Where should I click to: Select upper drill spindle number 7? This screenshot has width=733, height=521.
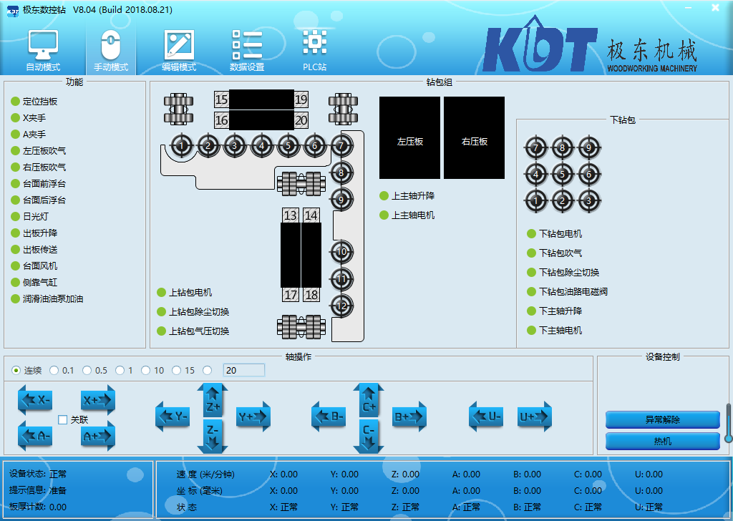(341, 145)
